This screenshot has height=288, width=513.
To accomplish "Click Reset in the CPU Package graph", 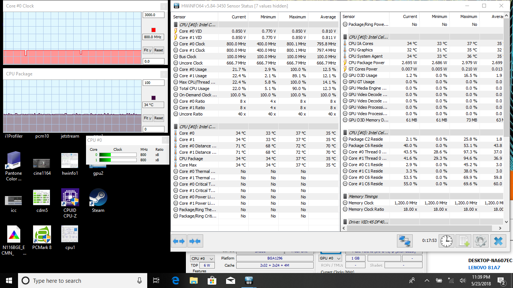I will (x=159, y=118).
